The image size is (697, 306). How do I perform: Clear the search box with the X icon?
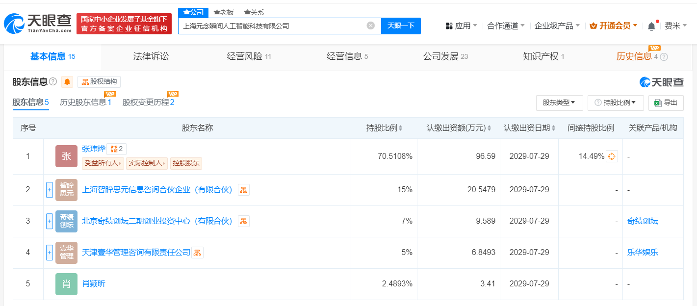(371, 25)
